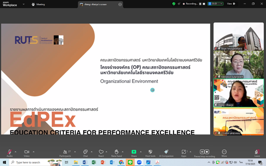The width and height of the screenshot is (266, 166).
Task: Expand the Raise hand options arrow
Action: [x=123, y=152]
